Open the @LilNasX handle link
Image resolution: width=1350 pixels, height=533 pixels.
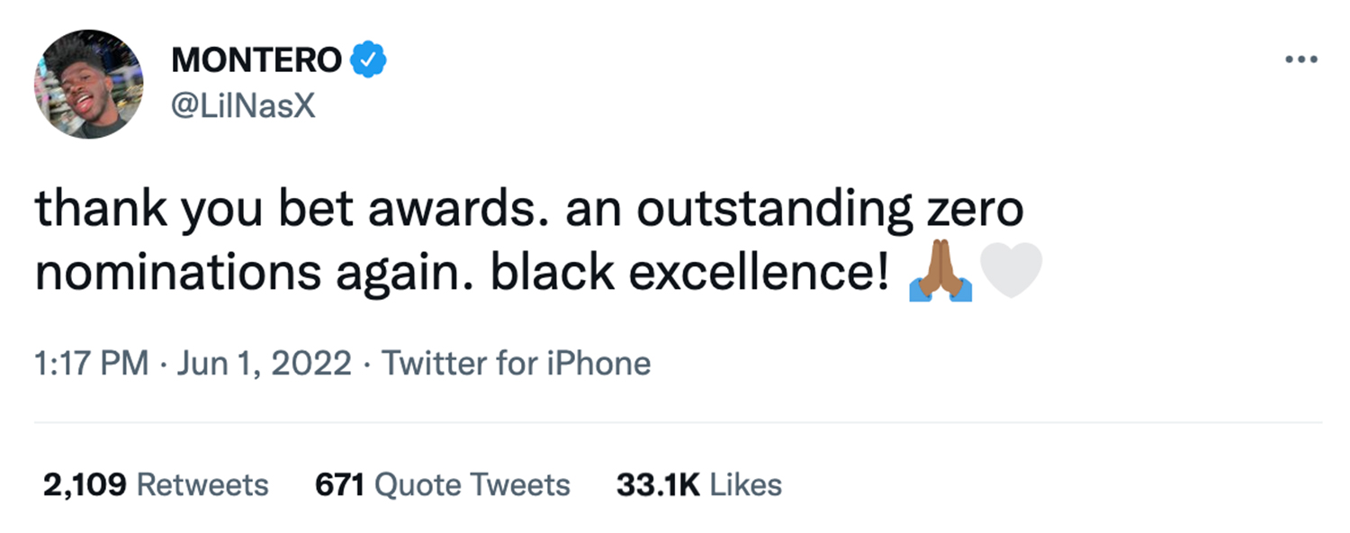click(x=243, y=106)
